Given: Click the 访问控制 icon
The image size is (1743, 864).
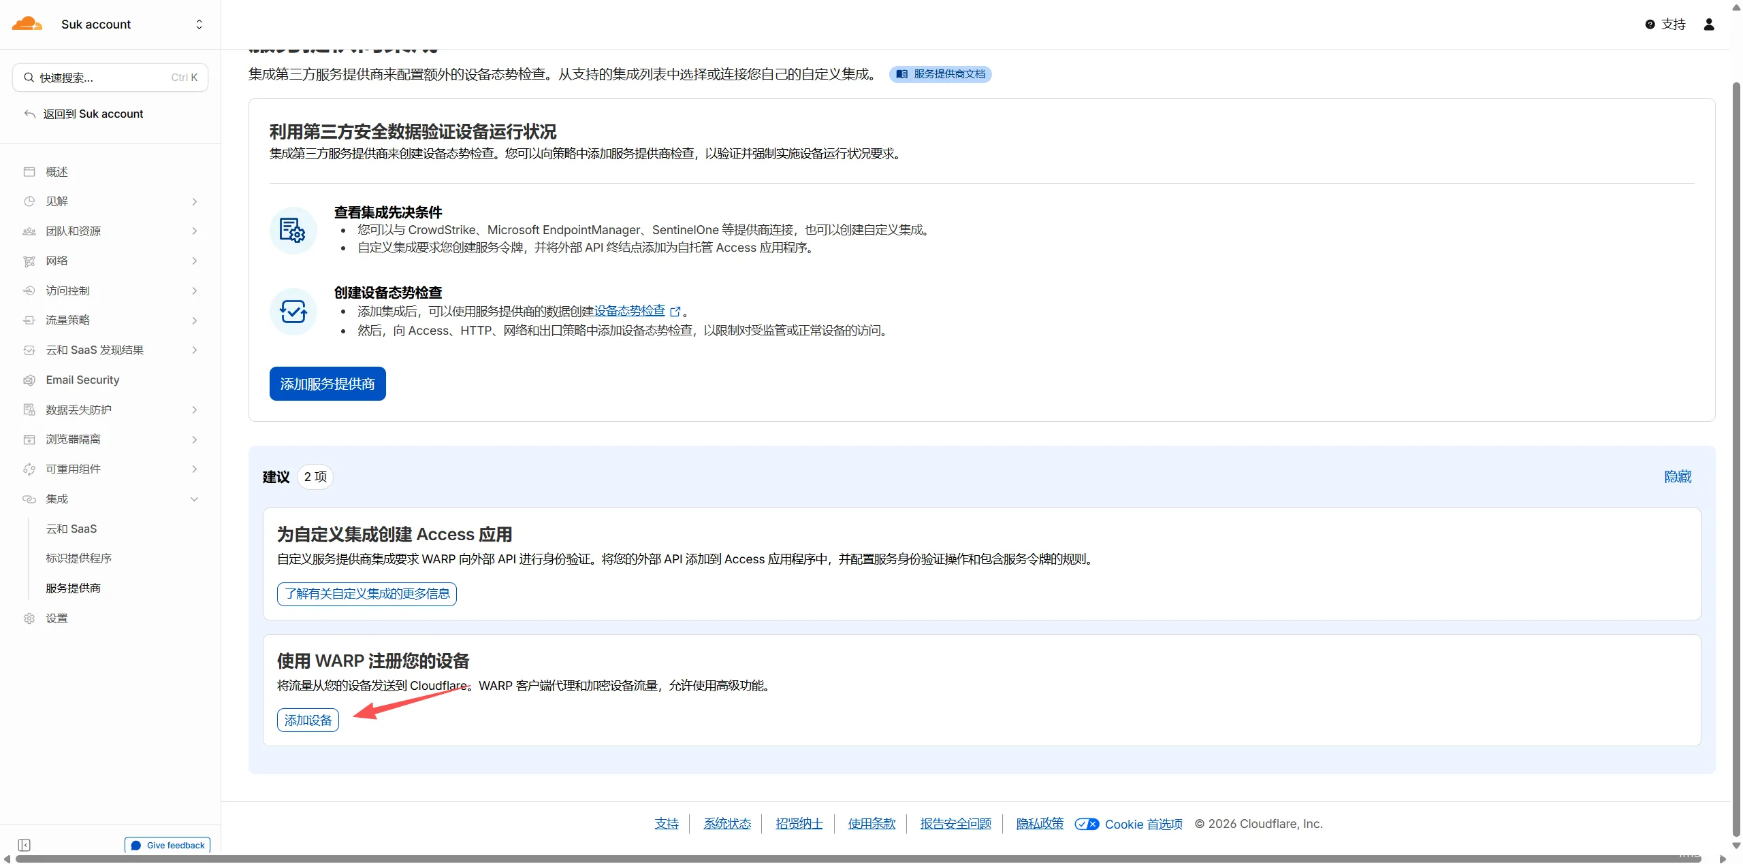Looking at the screenshot, I should tap(29, 290).
